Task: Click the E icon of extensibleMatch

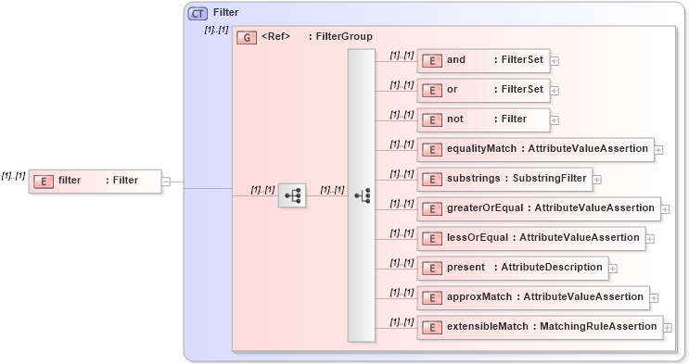Action: (432, 328)
